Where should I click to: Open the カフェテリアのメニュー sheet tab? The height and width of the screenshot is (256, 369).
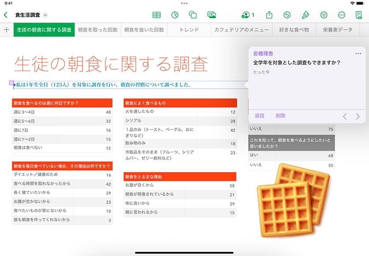point(241,30)
